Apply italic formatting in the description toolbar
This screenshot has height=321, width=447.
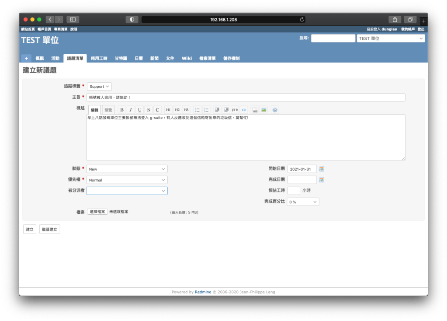coord(130,110)
